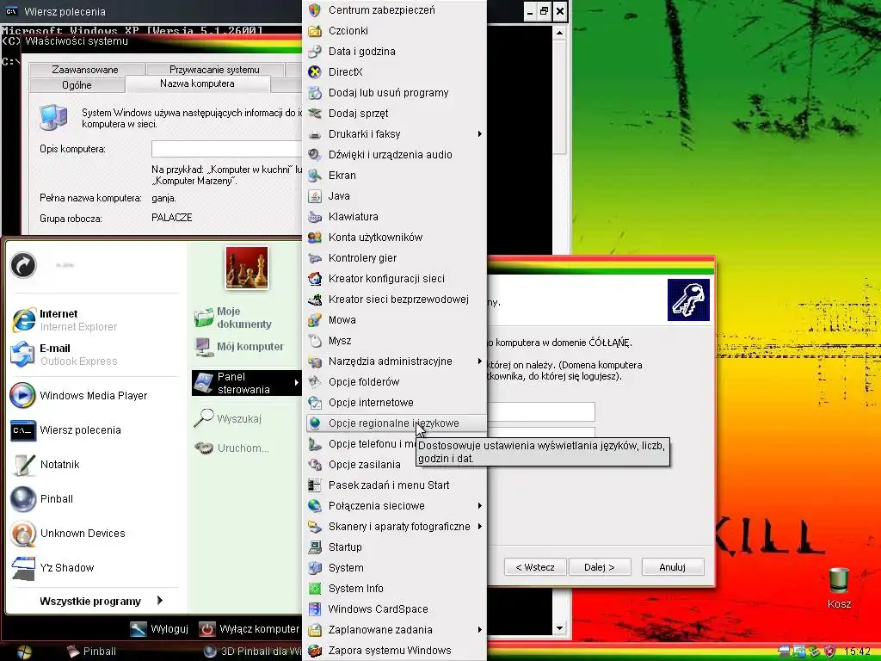This screenshot has width=881, height=661.
Task: Open Outlook Express E-mail icon
Action: (23, 355)
